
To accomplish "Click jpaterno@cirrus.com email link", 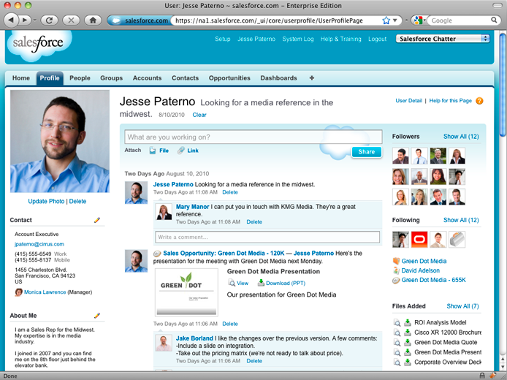I will (39, 244).
